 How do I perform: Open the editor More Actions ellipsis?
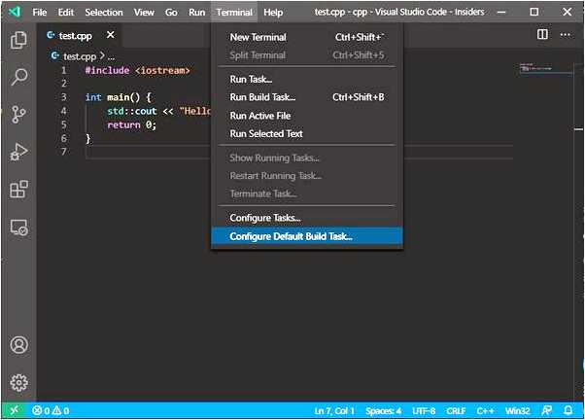point(565,35)
